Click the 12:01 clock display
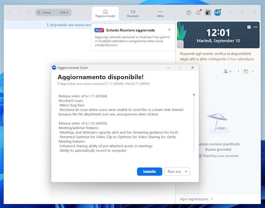The image size is (265, 208). (x=218, y=33)
